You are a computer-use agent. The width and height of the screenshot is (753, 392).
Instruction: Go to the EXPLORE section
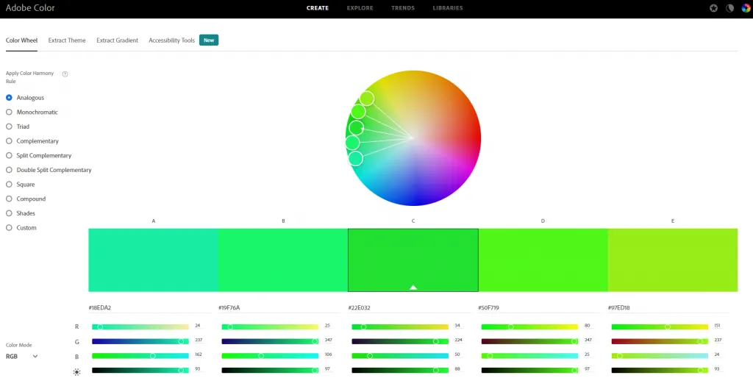(x=360, y=8)
